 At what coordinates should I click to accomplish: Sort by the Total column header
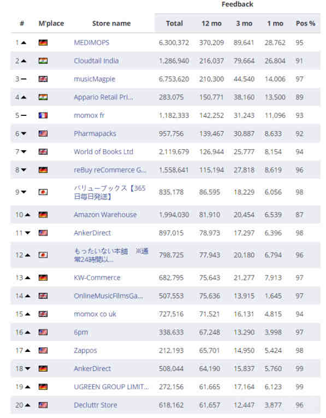click(174, 23)
